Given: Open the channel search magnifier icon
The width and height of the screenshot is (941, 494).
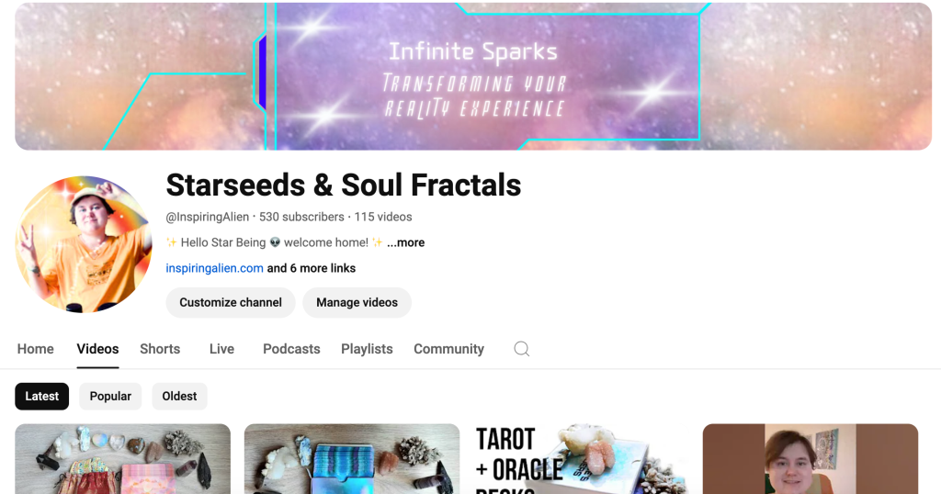Looking at the screenshot, I should (x=522, y=349).
